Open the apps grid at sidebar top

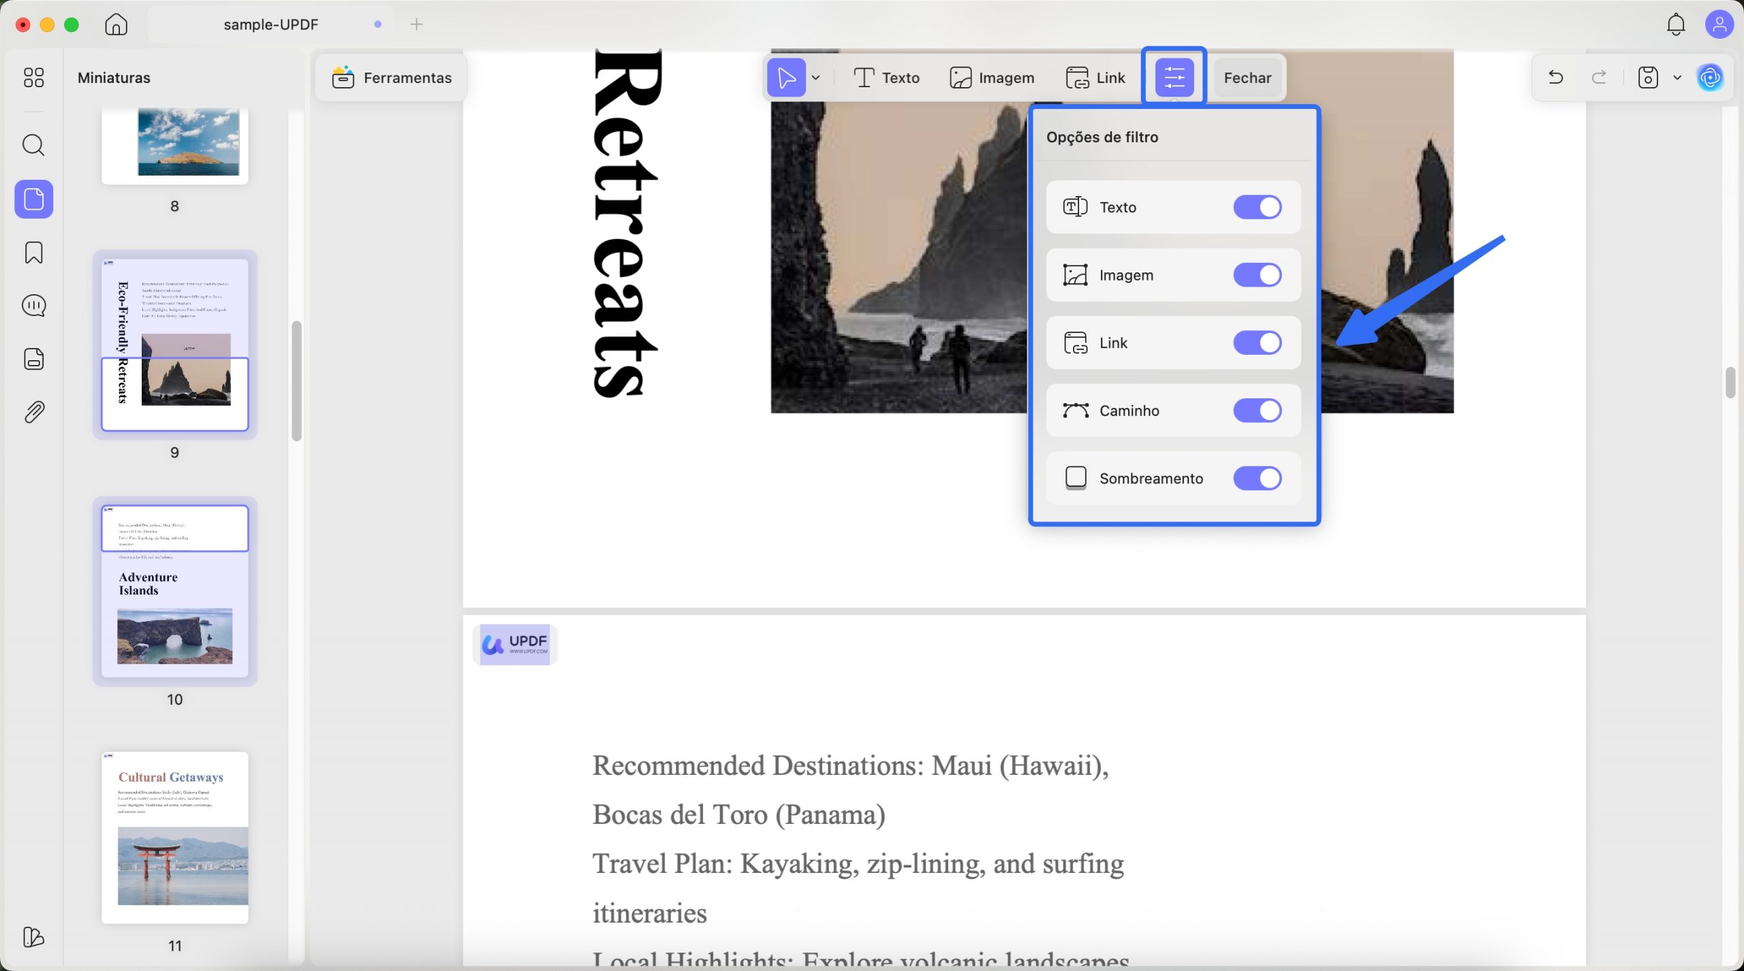(33, 78)
